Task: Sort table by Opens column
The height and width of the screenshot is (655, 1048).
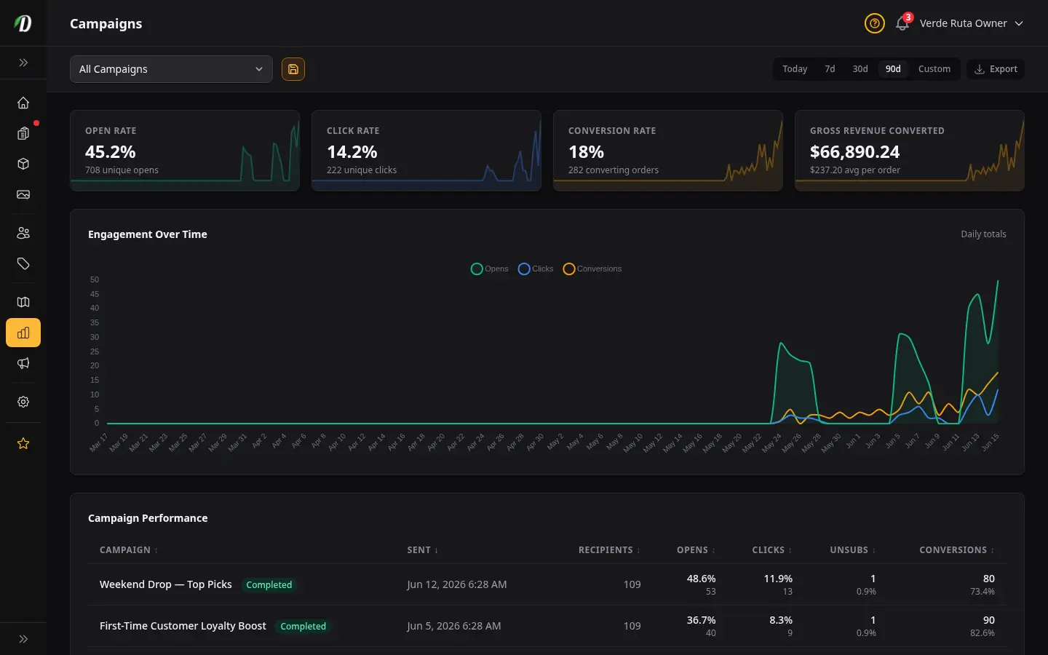Action: [x=696, y=550]
